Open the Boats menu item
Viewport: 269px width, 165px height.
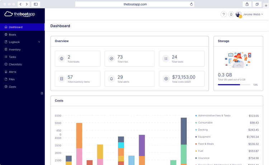[x=13, y=35]
